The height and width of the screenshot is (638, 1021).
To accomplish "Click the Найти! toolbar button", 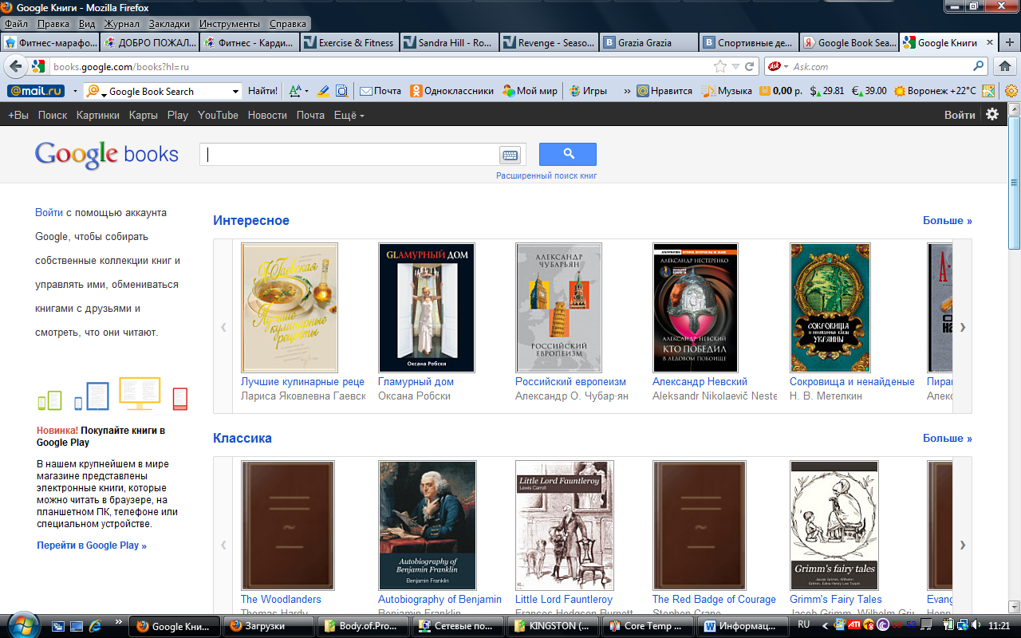I will tap(262, 91).
